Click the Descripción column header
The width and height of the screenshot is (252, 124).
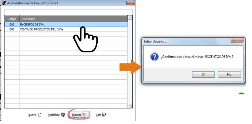coord(74,19)
